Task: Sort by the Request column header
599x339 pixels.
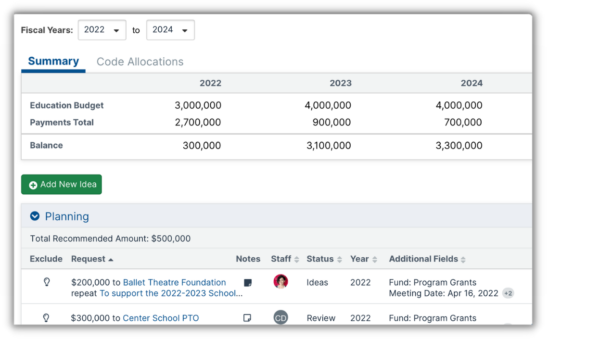Action: point(89,259)
